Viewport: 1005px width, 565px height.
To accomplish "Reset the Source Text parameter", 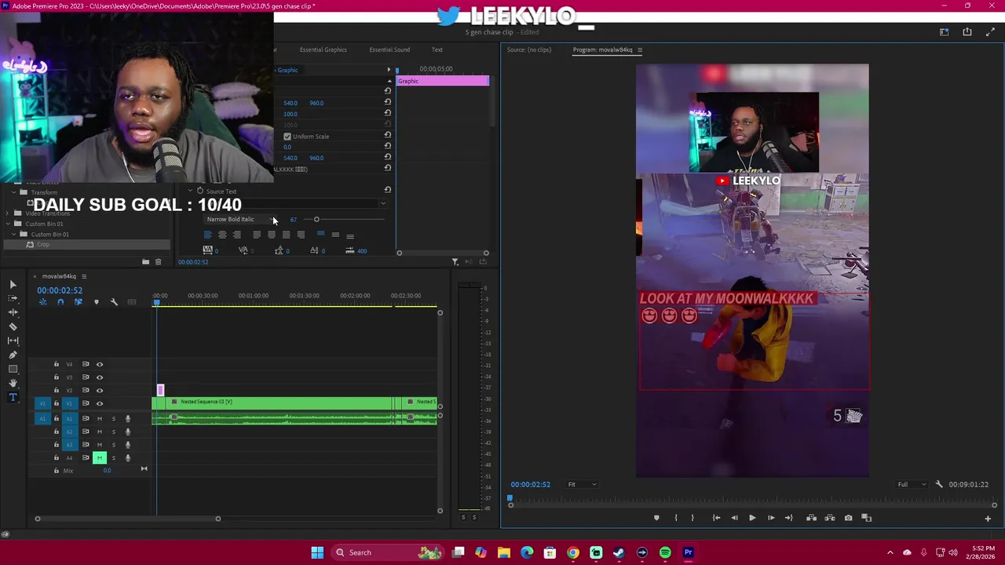I will 387,190.
